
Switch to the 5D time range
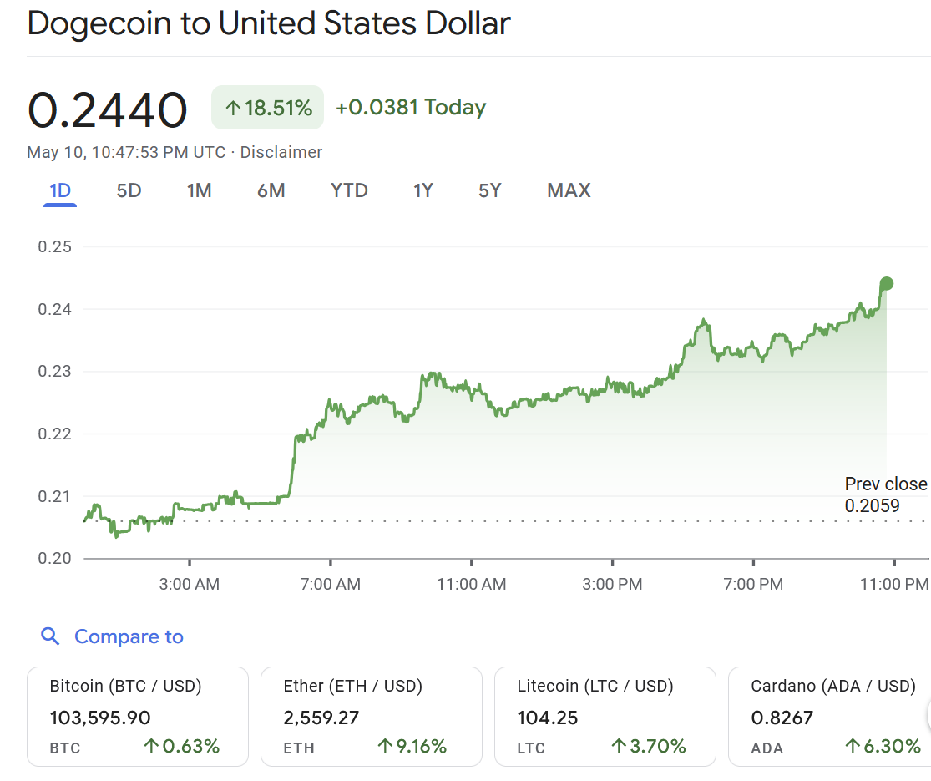[x=129, y=191]
